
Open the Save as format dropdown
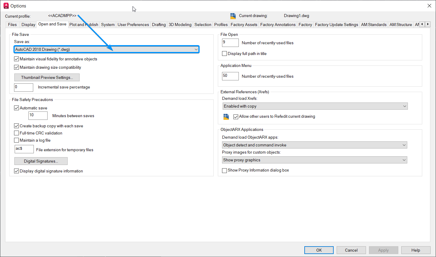[196, 49]
